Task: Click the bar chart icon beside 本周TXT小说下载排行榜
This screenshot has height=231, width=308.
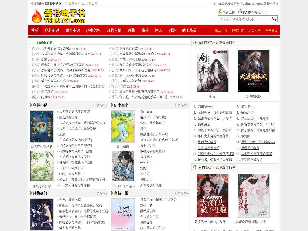Action: tap(195, 167)
